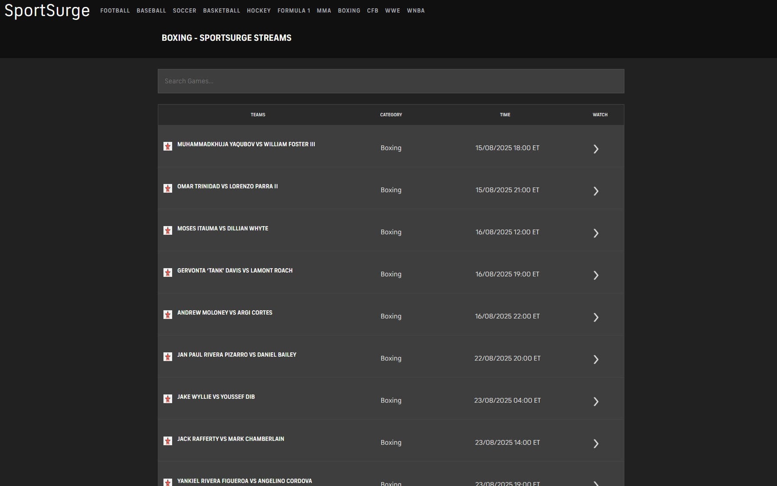
Task: Click the time 23/08/2025 04:00 ET
Action: pyautogui.click(x=507, y=401)
